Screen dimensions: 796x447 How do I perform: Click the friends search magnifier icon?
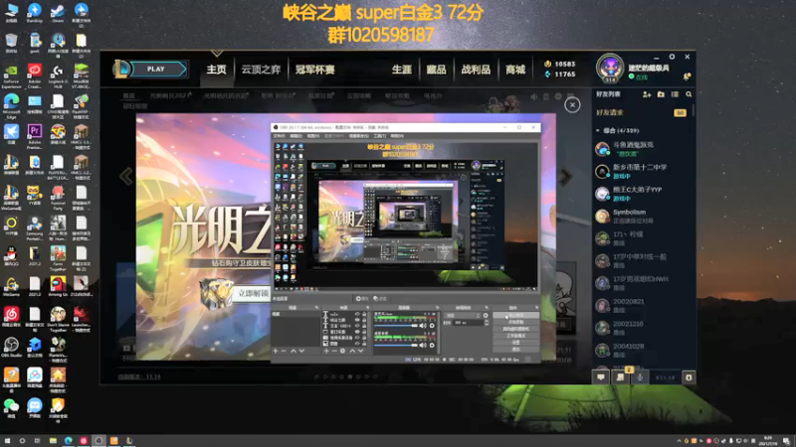tap(689, 94)
